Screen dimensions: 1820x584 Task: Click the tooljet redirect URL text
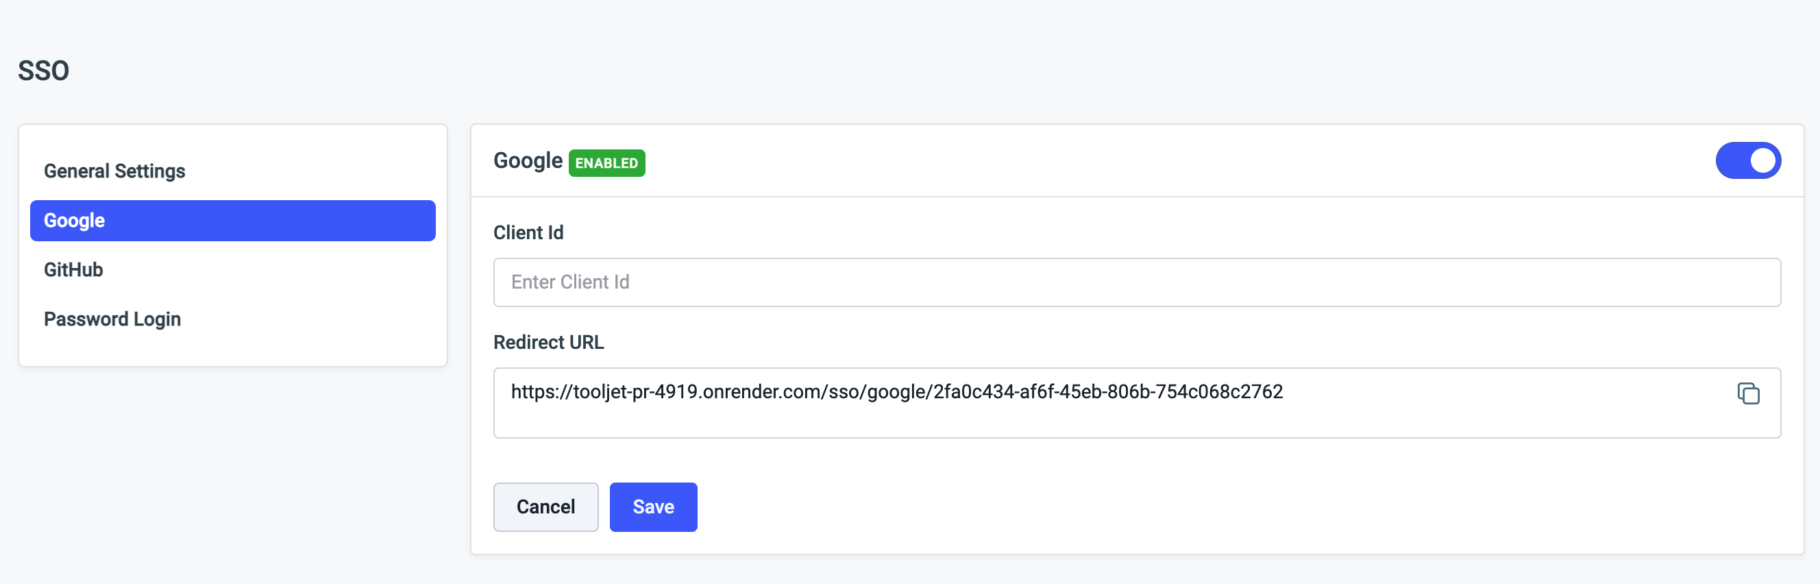pos(896,391)
